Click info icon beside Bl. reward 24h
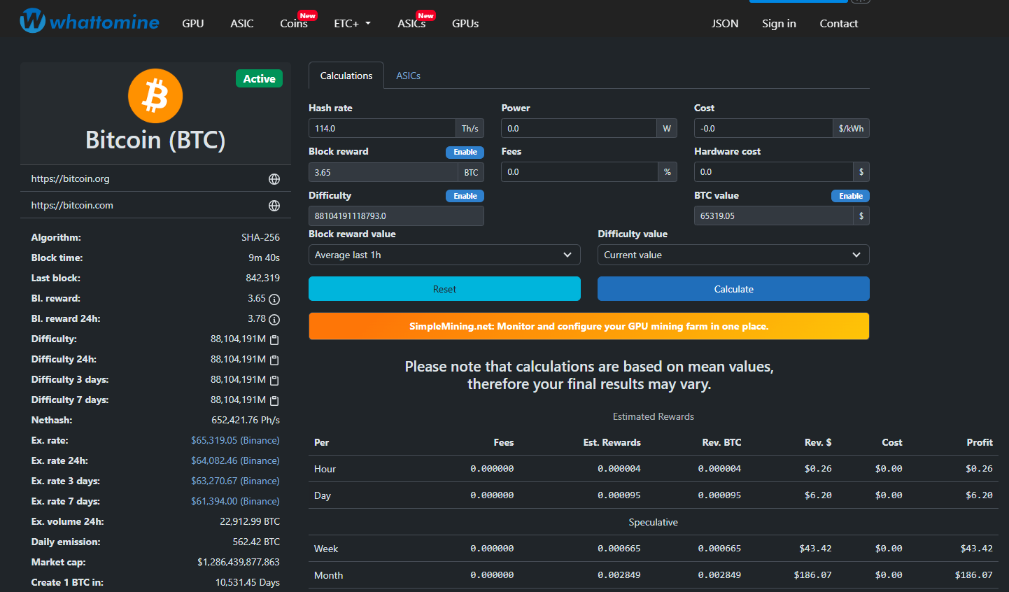The width and height of the screenshot is (1009, 592). coord(274,320)
